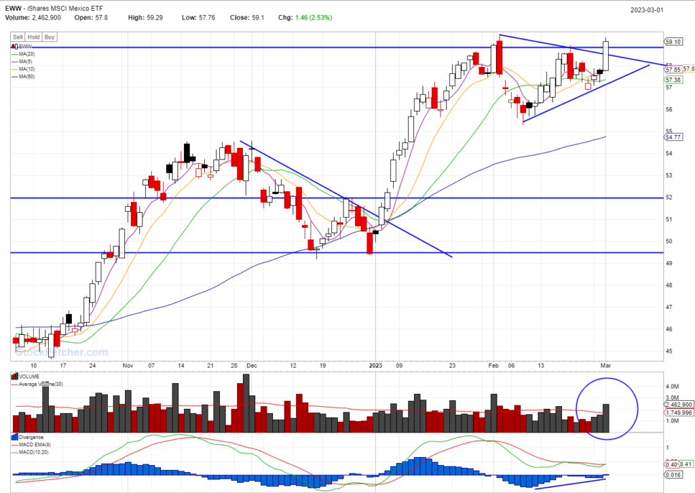
Task: Toggle the MA(60) legend entry
Action: click(26, 76)
